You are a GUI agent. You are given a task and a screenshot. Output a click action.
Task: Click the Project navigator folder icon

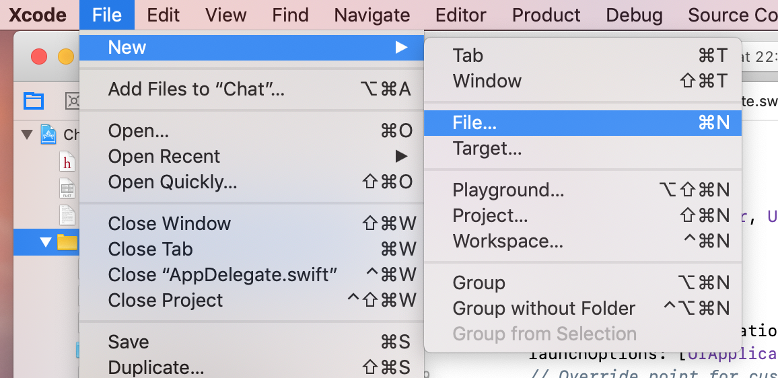pyautogui.click(x=34, y=101)
